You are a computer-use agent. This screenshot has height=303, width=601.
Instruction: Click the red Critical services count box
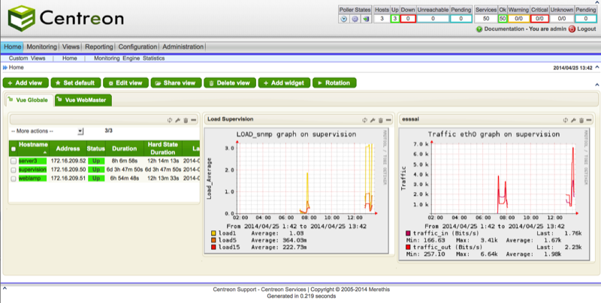point(538,19)
